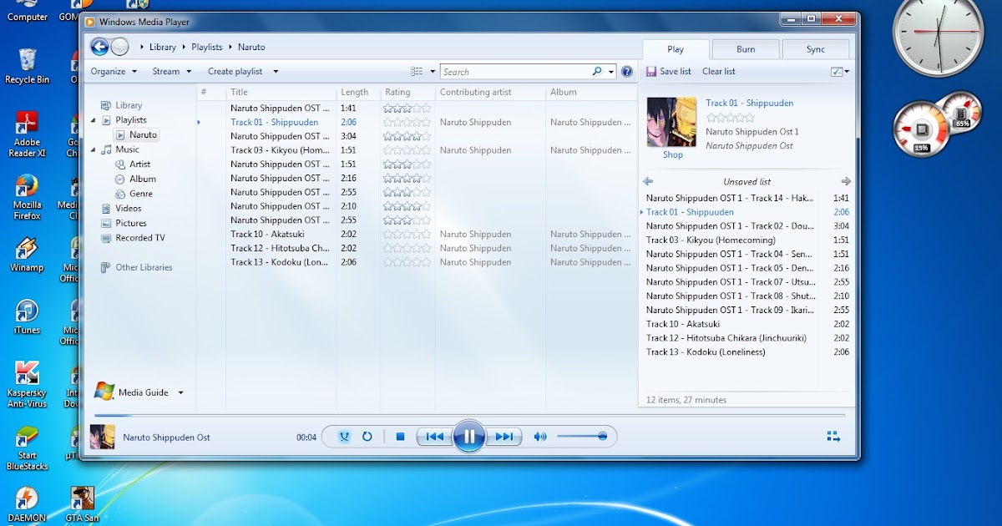The width and height of the screenshot is (1002, 526).
Task: Open Adobe Reader XI desktop icon
Action: [x=27, y=134]
